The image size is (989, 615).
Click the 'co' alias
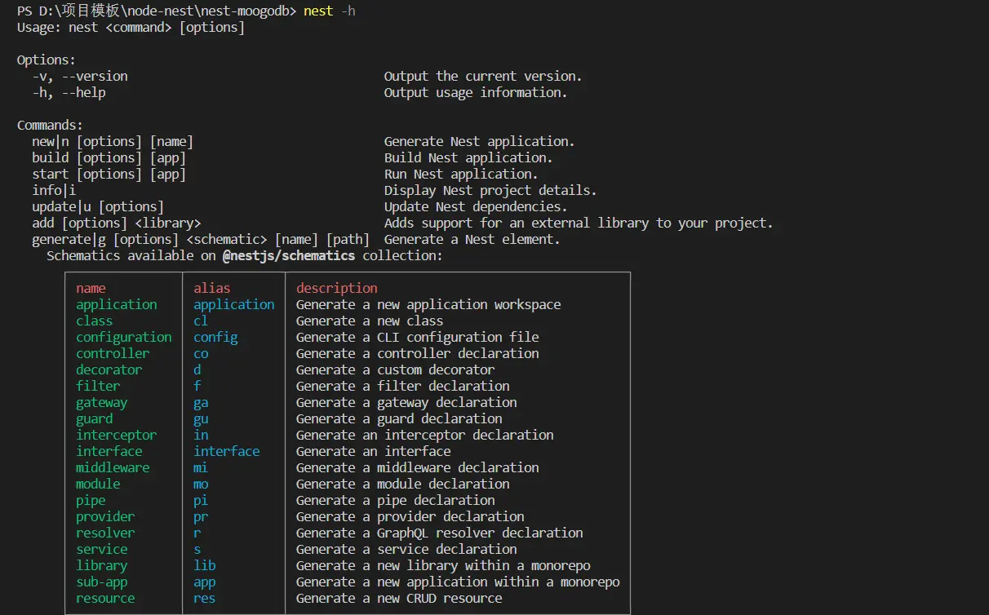[201, 353]
